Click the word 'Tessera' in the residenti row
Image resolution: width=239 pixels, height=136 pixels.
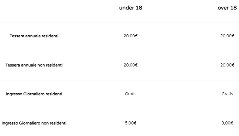tap(17, 36)
